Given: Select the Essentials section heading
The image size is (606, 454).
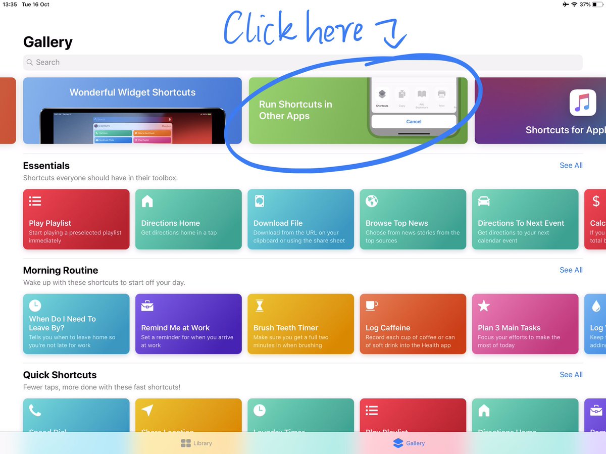Looking at the screenshot, I should coord(46,166).
